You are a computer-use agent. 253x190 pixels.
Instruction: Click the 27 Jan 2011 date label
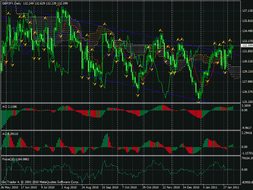231,188
